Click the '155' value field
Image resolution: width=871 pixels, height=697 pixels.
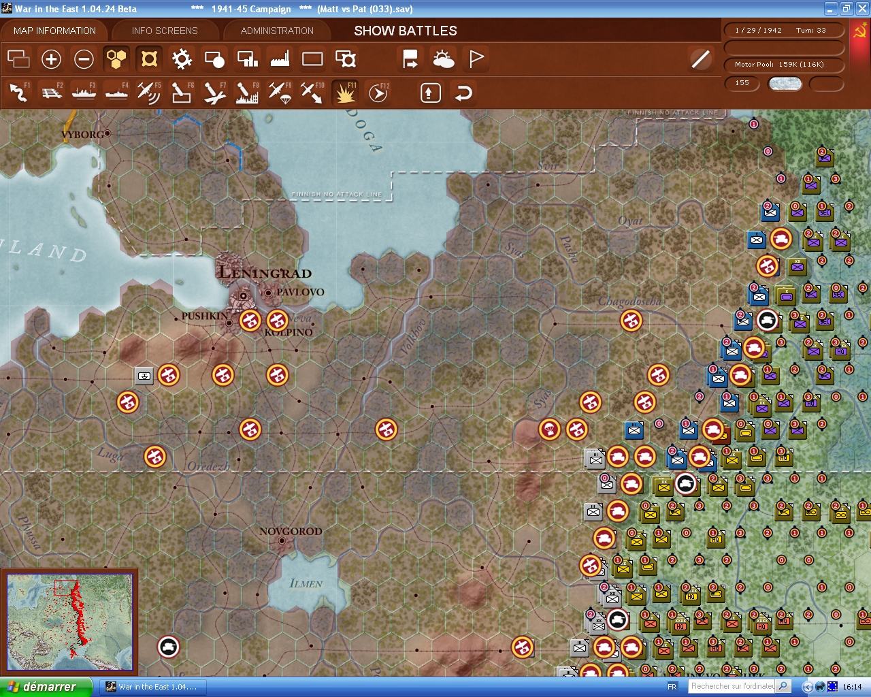pos(743,83)
